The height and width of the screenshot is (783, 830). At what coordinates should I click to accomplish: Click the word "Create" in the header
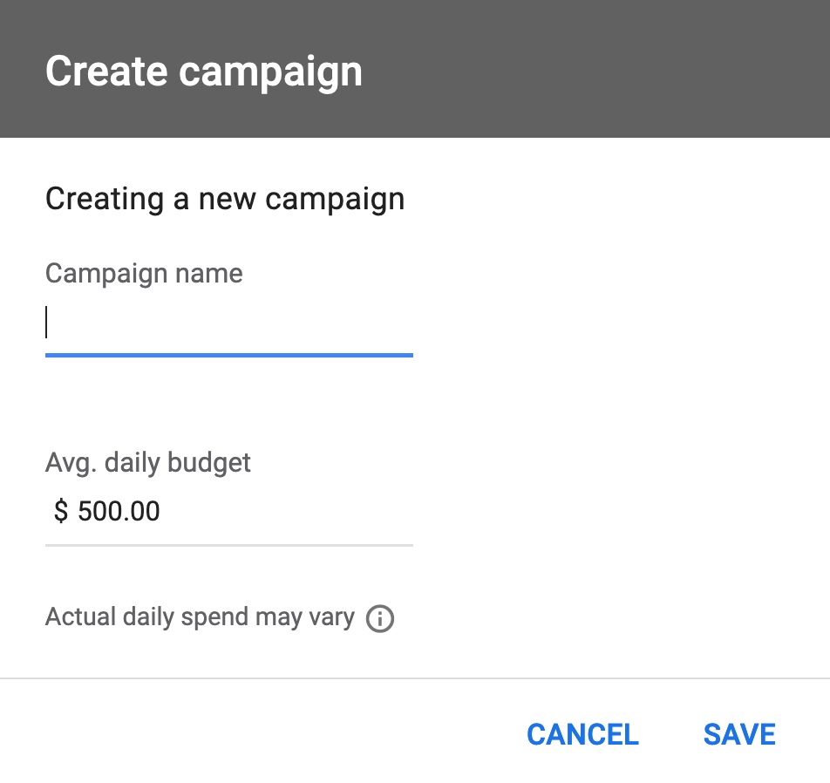click(107, 71)
